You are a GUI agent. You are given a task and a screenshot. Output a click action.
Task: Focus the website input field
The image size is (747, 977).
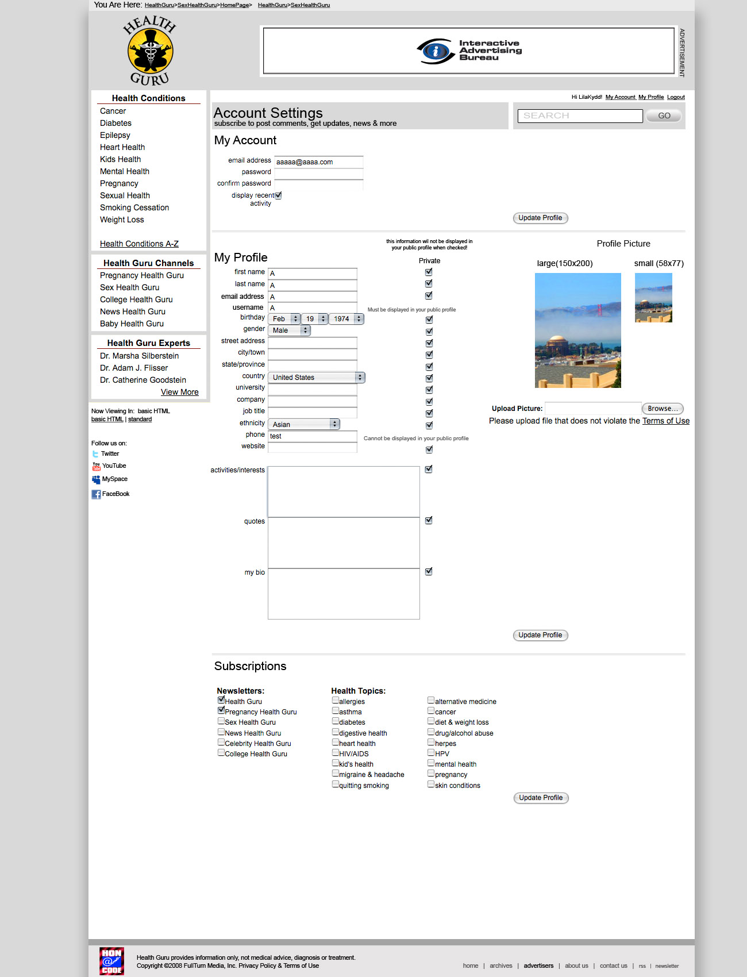pyautogui.click(x=313, y=448)
